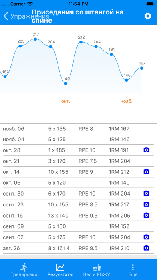The width and height of the screenshot is (157, 280).
Task: Tap the Приседания со штангой на спине title
Action: tap(78, 16)
